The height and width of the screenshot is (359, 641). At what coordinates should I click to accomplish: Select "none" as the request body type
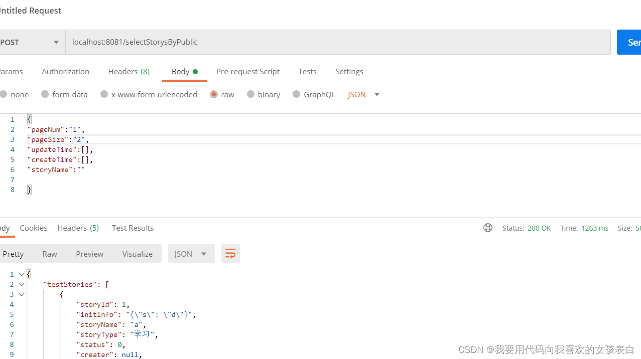tap(15, 94)
